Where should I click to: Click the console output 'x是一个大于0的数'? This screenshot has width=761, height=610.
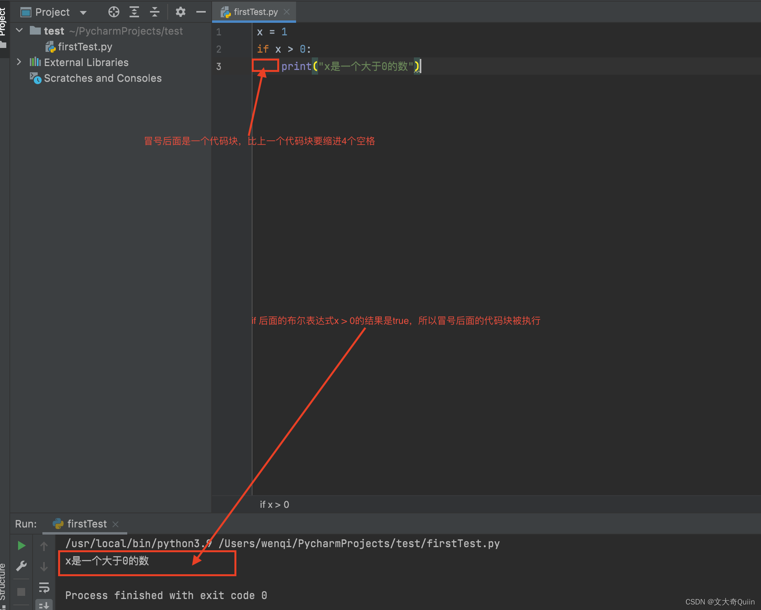tap(107, 561)
